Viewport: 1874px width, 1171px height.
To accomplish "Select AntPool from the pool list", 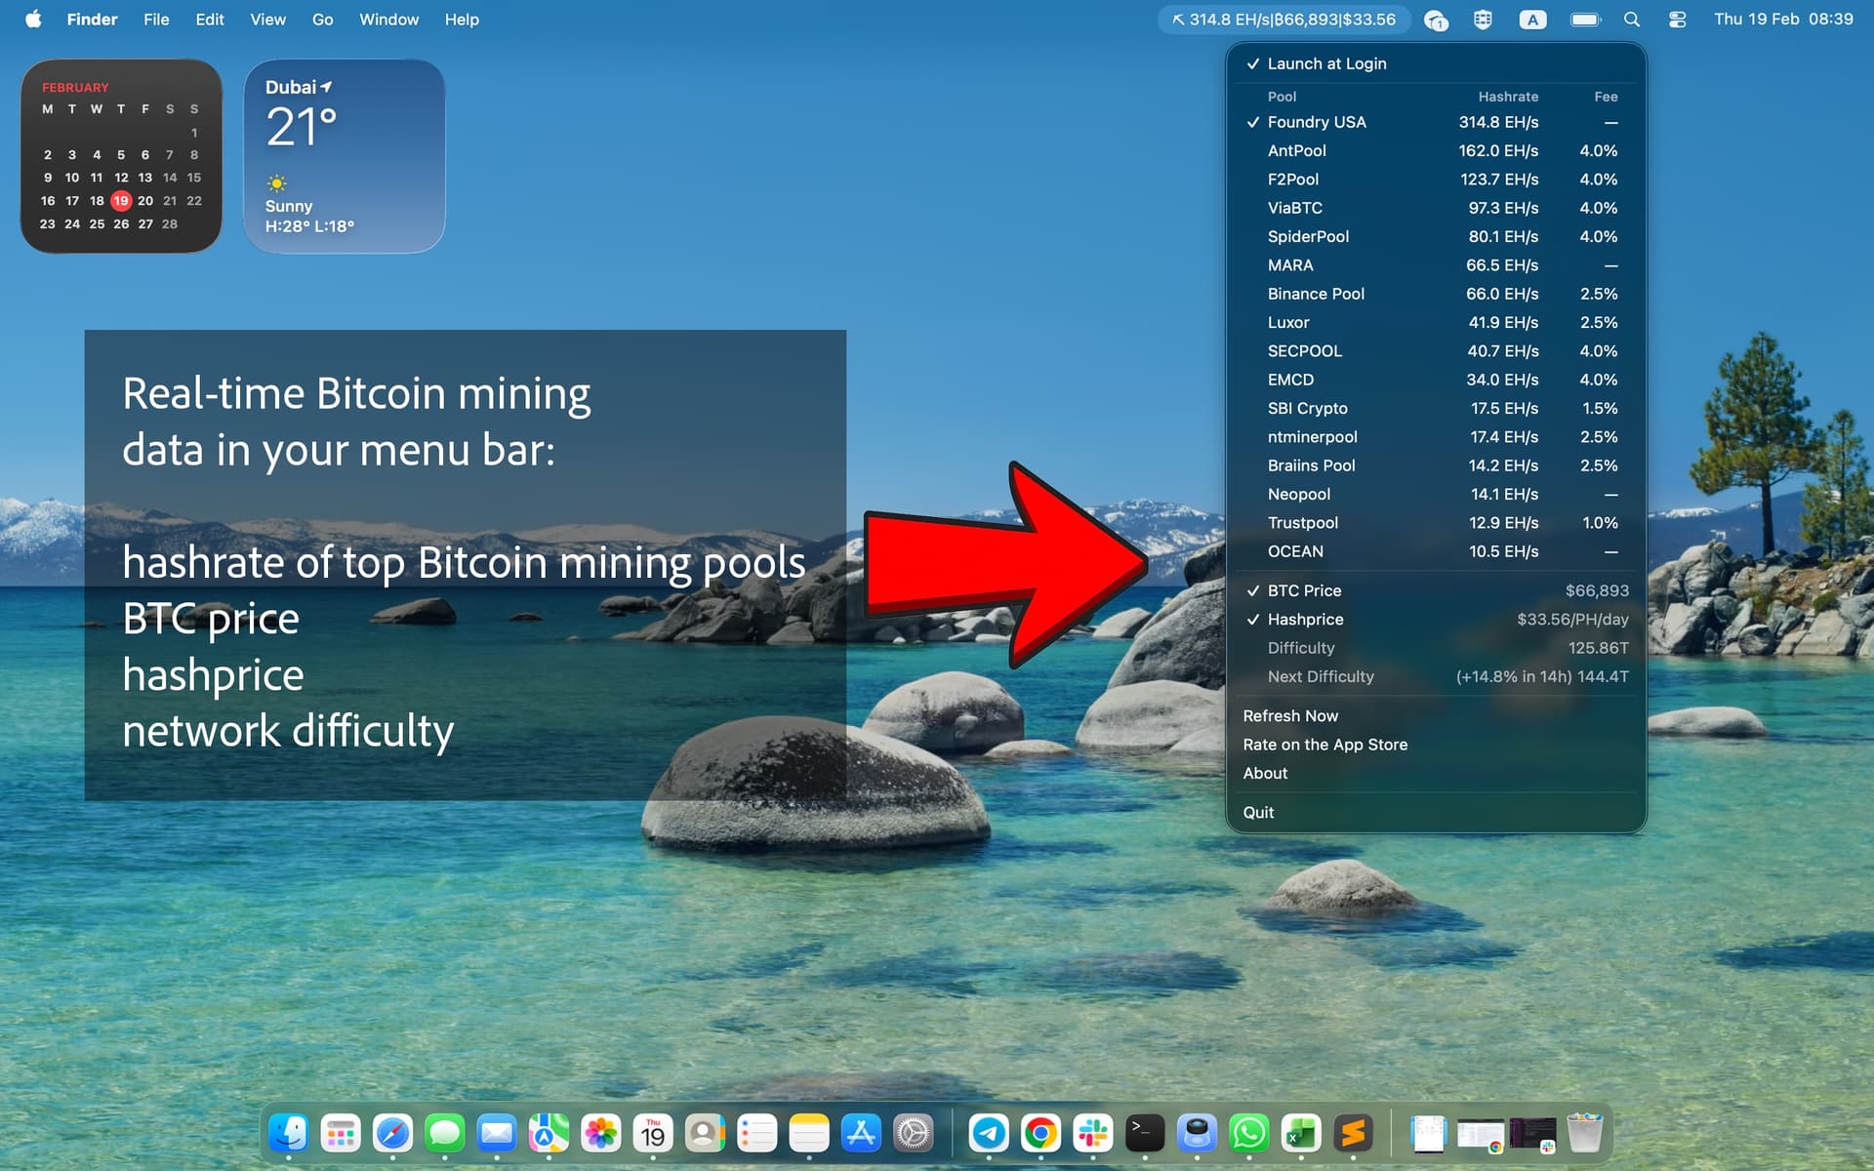I will (x=1296, y=150).
